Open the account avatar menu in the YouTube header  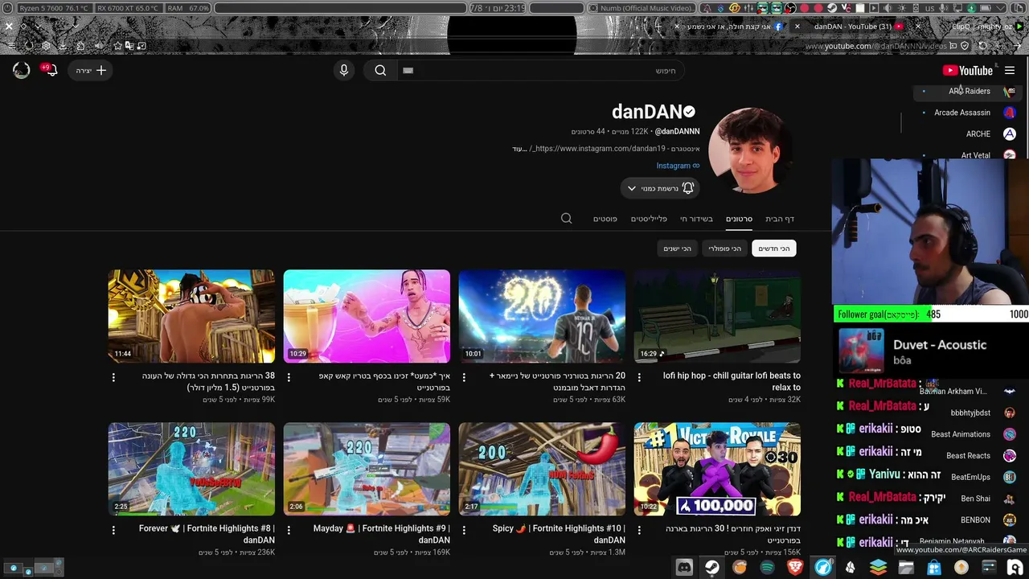click(x=22, y=71)
